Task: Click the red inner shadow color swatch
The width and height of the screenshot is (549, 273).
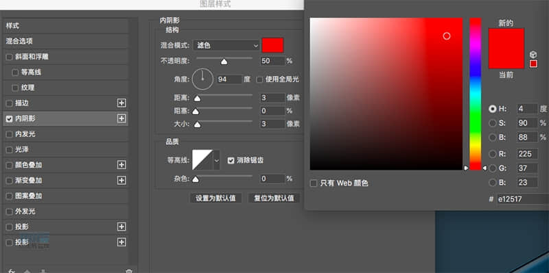Action: coord(272,45)
